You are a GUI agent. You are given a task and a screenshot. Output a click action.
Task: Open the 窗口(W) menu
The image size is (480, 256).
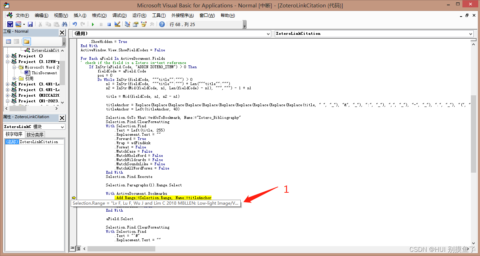(207, 15)
